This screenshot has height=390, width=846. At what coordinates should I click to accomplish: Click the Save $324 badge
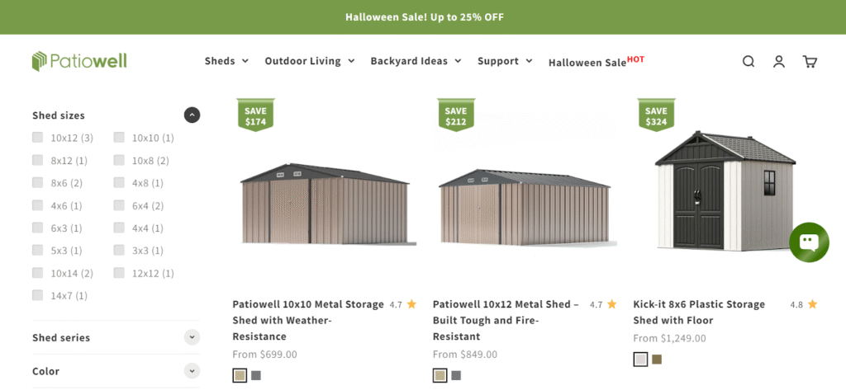656,115
